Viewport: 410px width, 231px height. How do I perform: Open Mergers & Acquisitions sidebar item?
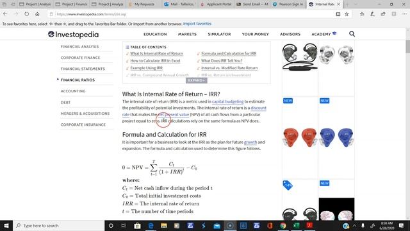(x=85, y=114)
